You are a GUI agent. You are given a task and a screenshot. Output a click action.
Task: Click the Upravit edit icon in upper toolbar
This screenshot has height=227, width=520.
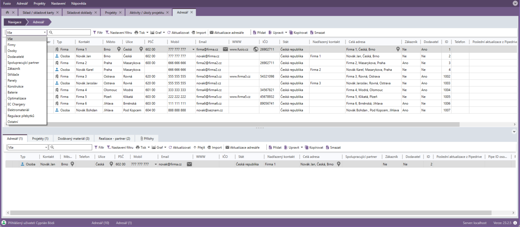270,33
